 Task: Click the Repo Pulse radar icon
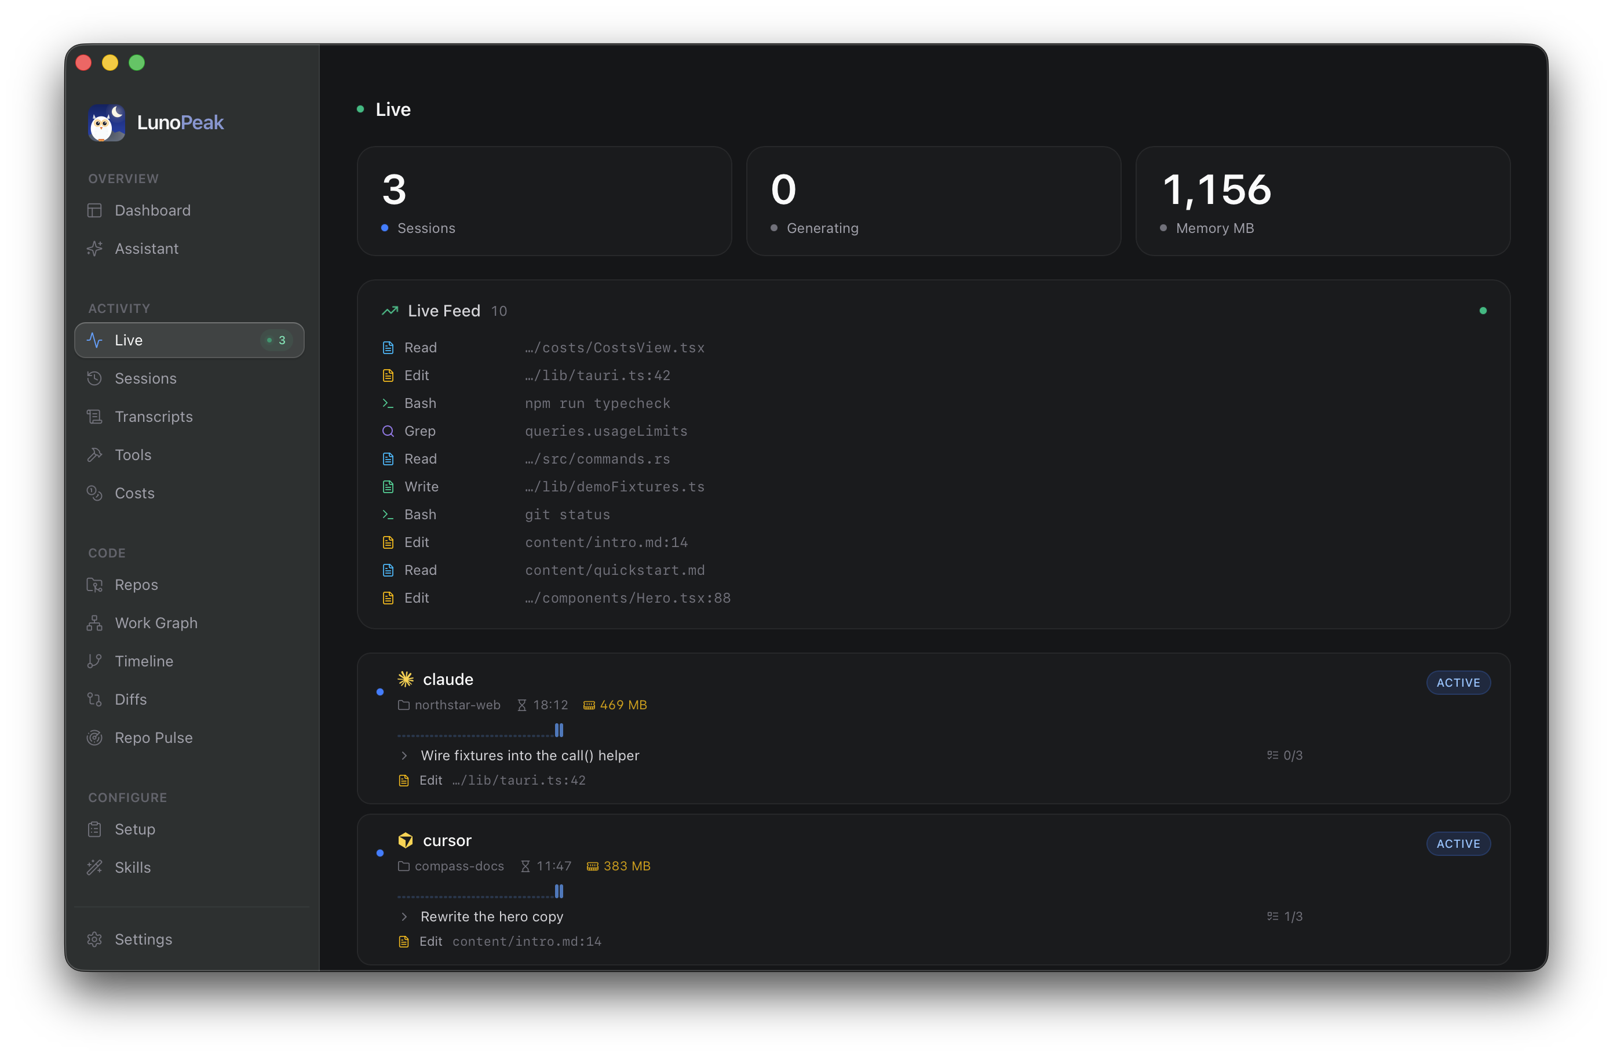click(95, 738)
